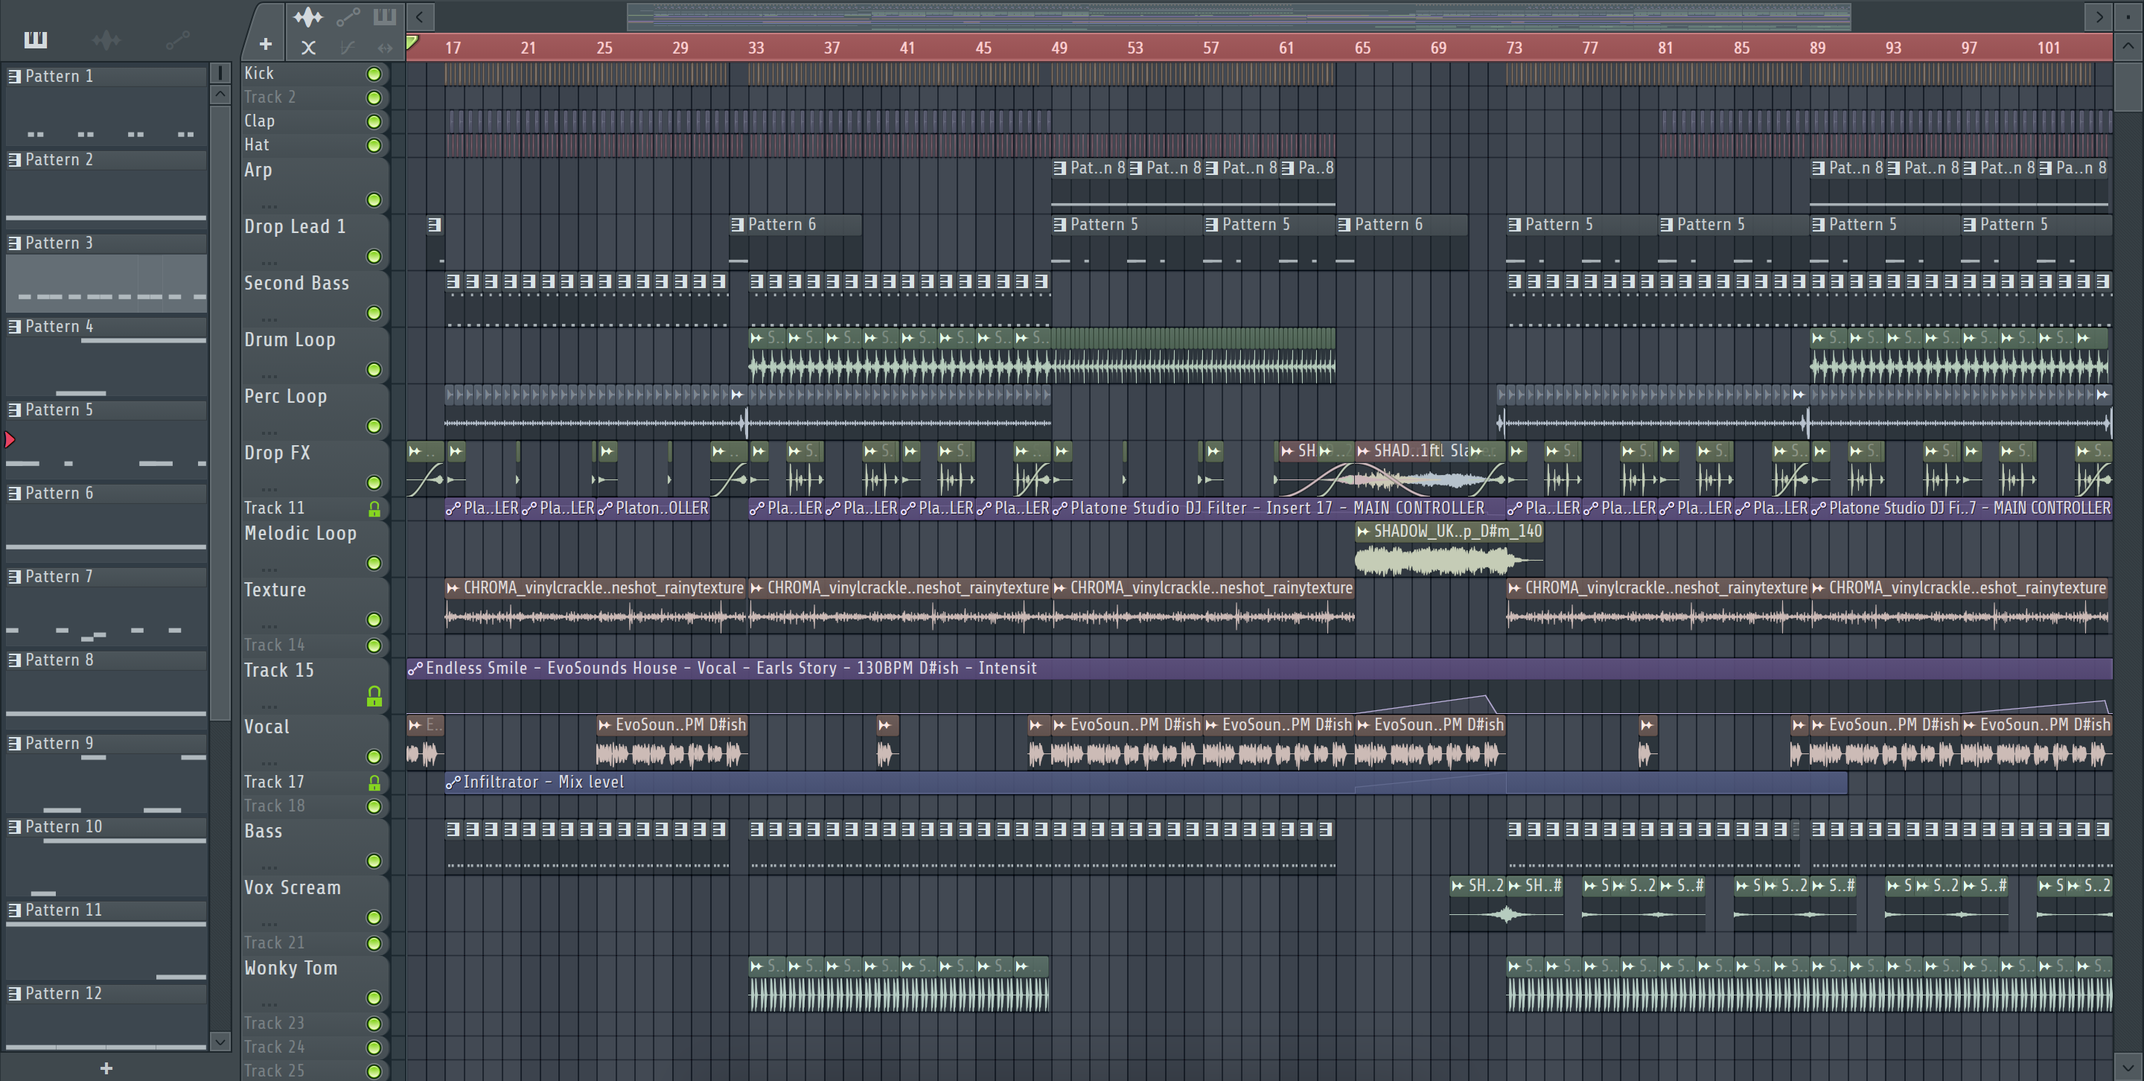Click the Perc Loop track name

[x=285, y=397]
